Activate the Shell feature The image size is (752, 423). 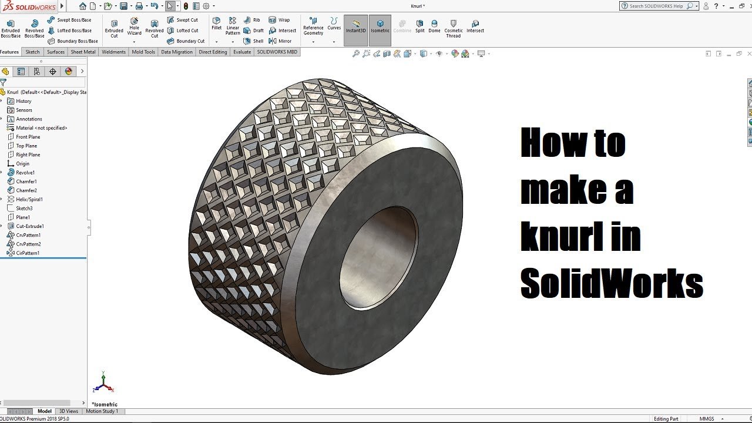pos(254,41)
